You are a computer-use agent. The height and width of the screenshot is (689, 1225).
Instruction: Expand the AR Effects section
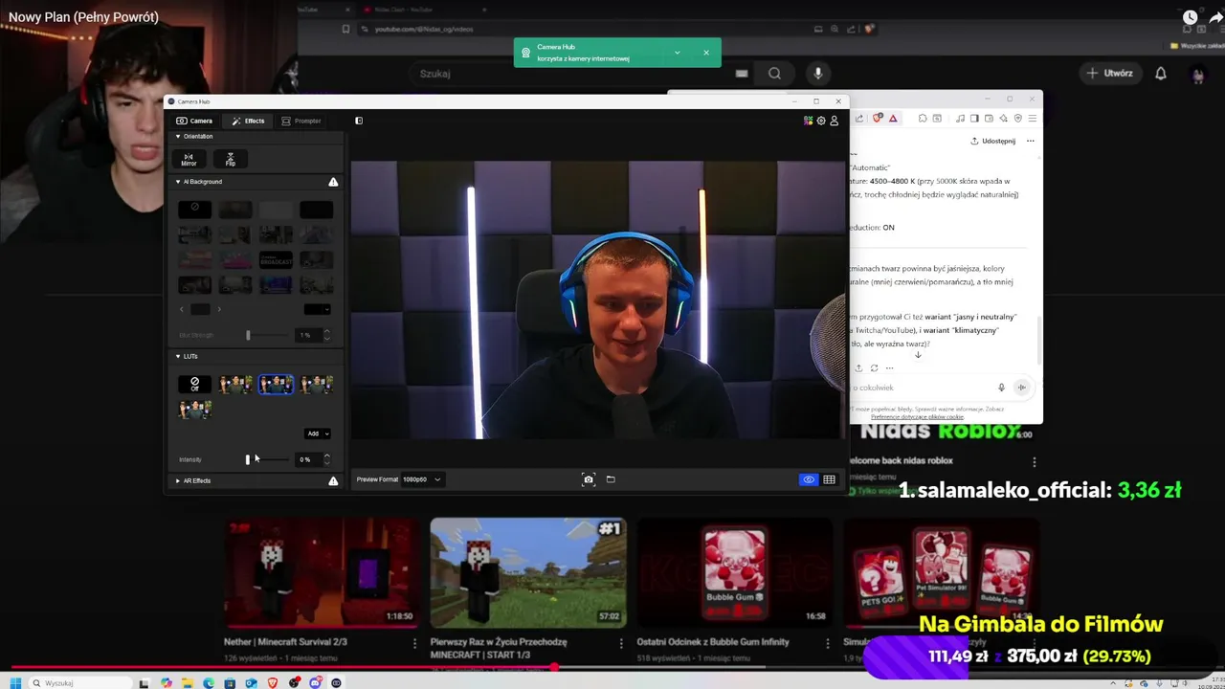(177, 480)
